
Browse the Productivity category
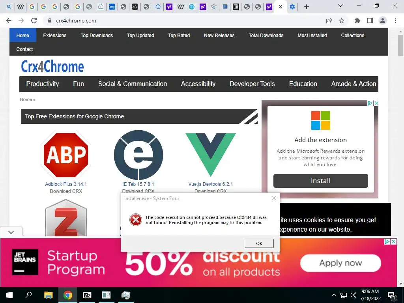[43, 84]
